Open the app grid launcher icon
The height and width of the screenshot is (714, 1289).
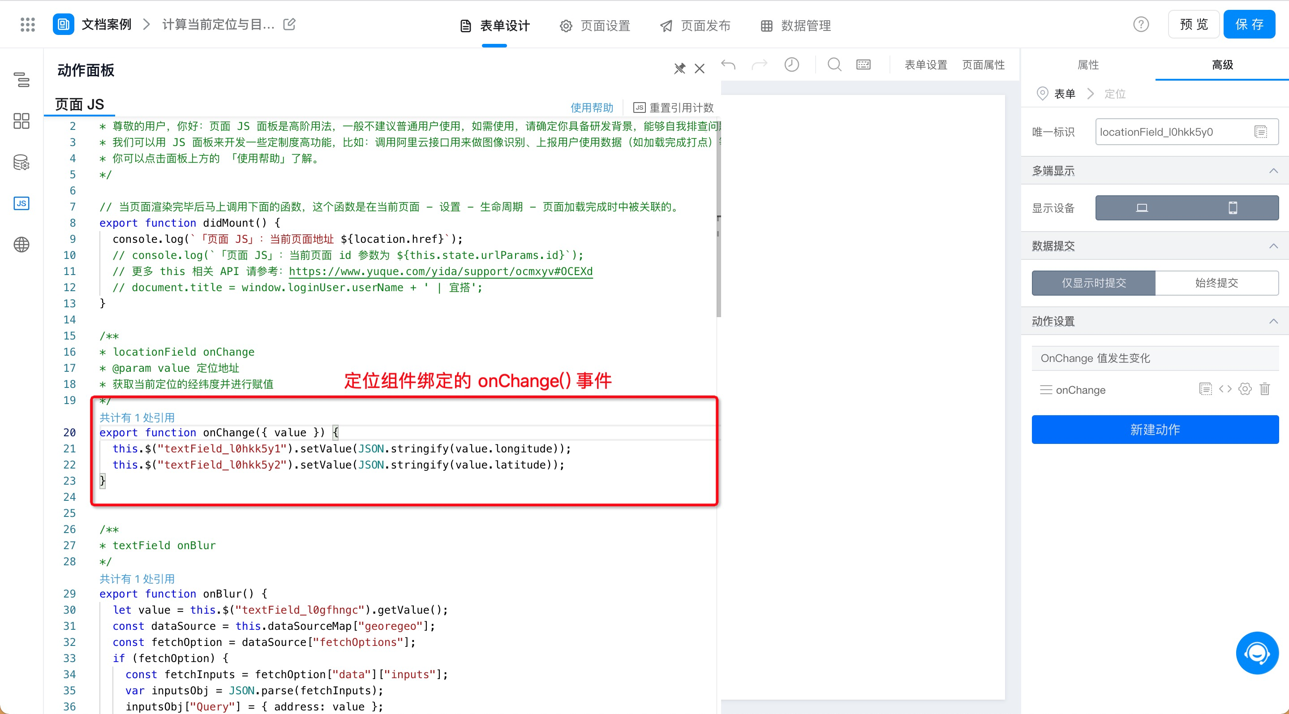(x=27, y=25)
